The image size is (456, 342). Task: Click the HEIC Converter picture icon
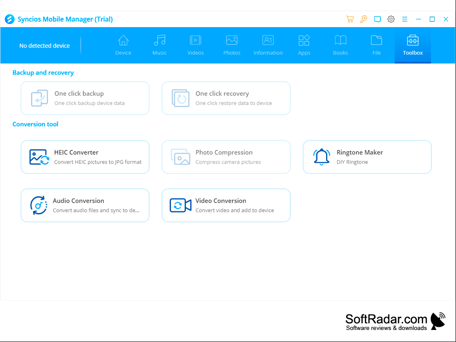(x=39, y=157)
